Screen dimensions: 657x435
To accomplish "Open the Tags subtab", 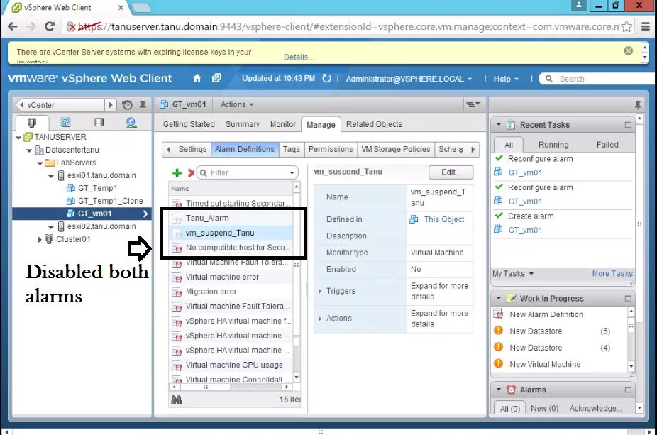I will (291, 149).
